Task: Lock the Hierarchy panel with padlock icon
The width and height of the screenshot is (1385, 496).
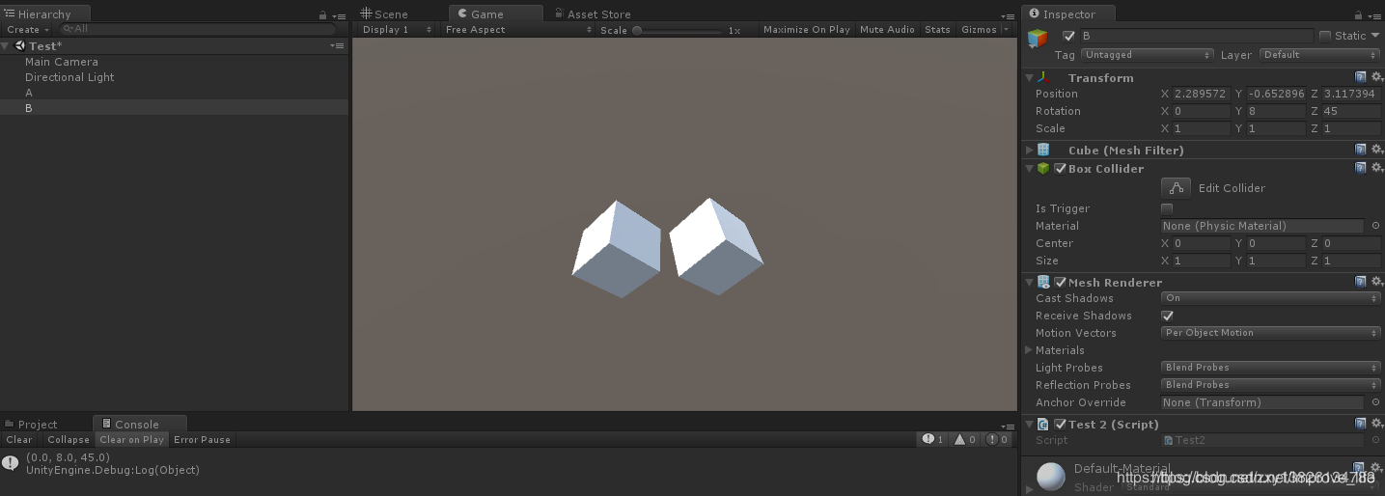Action: [x=322, y=15]
